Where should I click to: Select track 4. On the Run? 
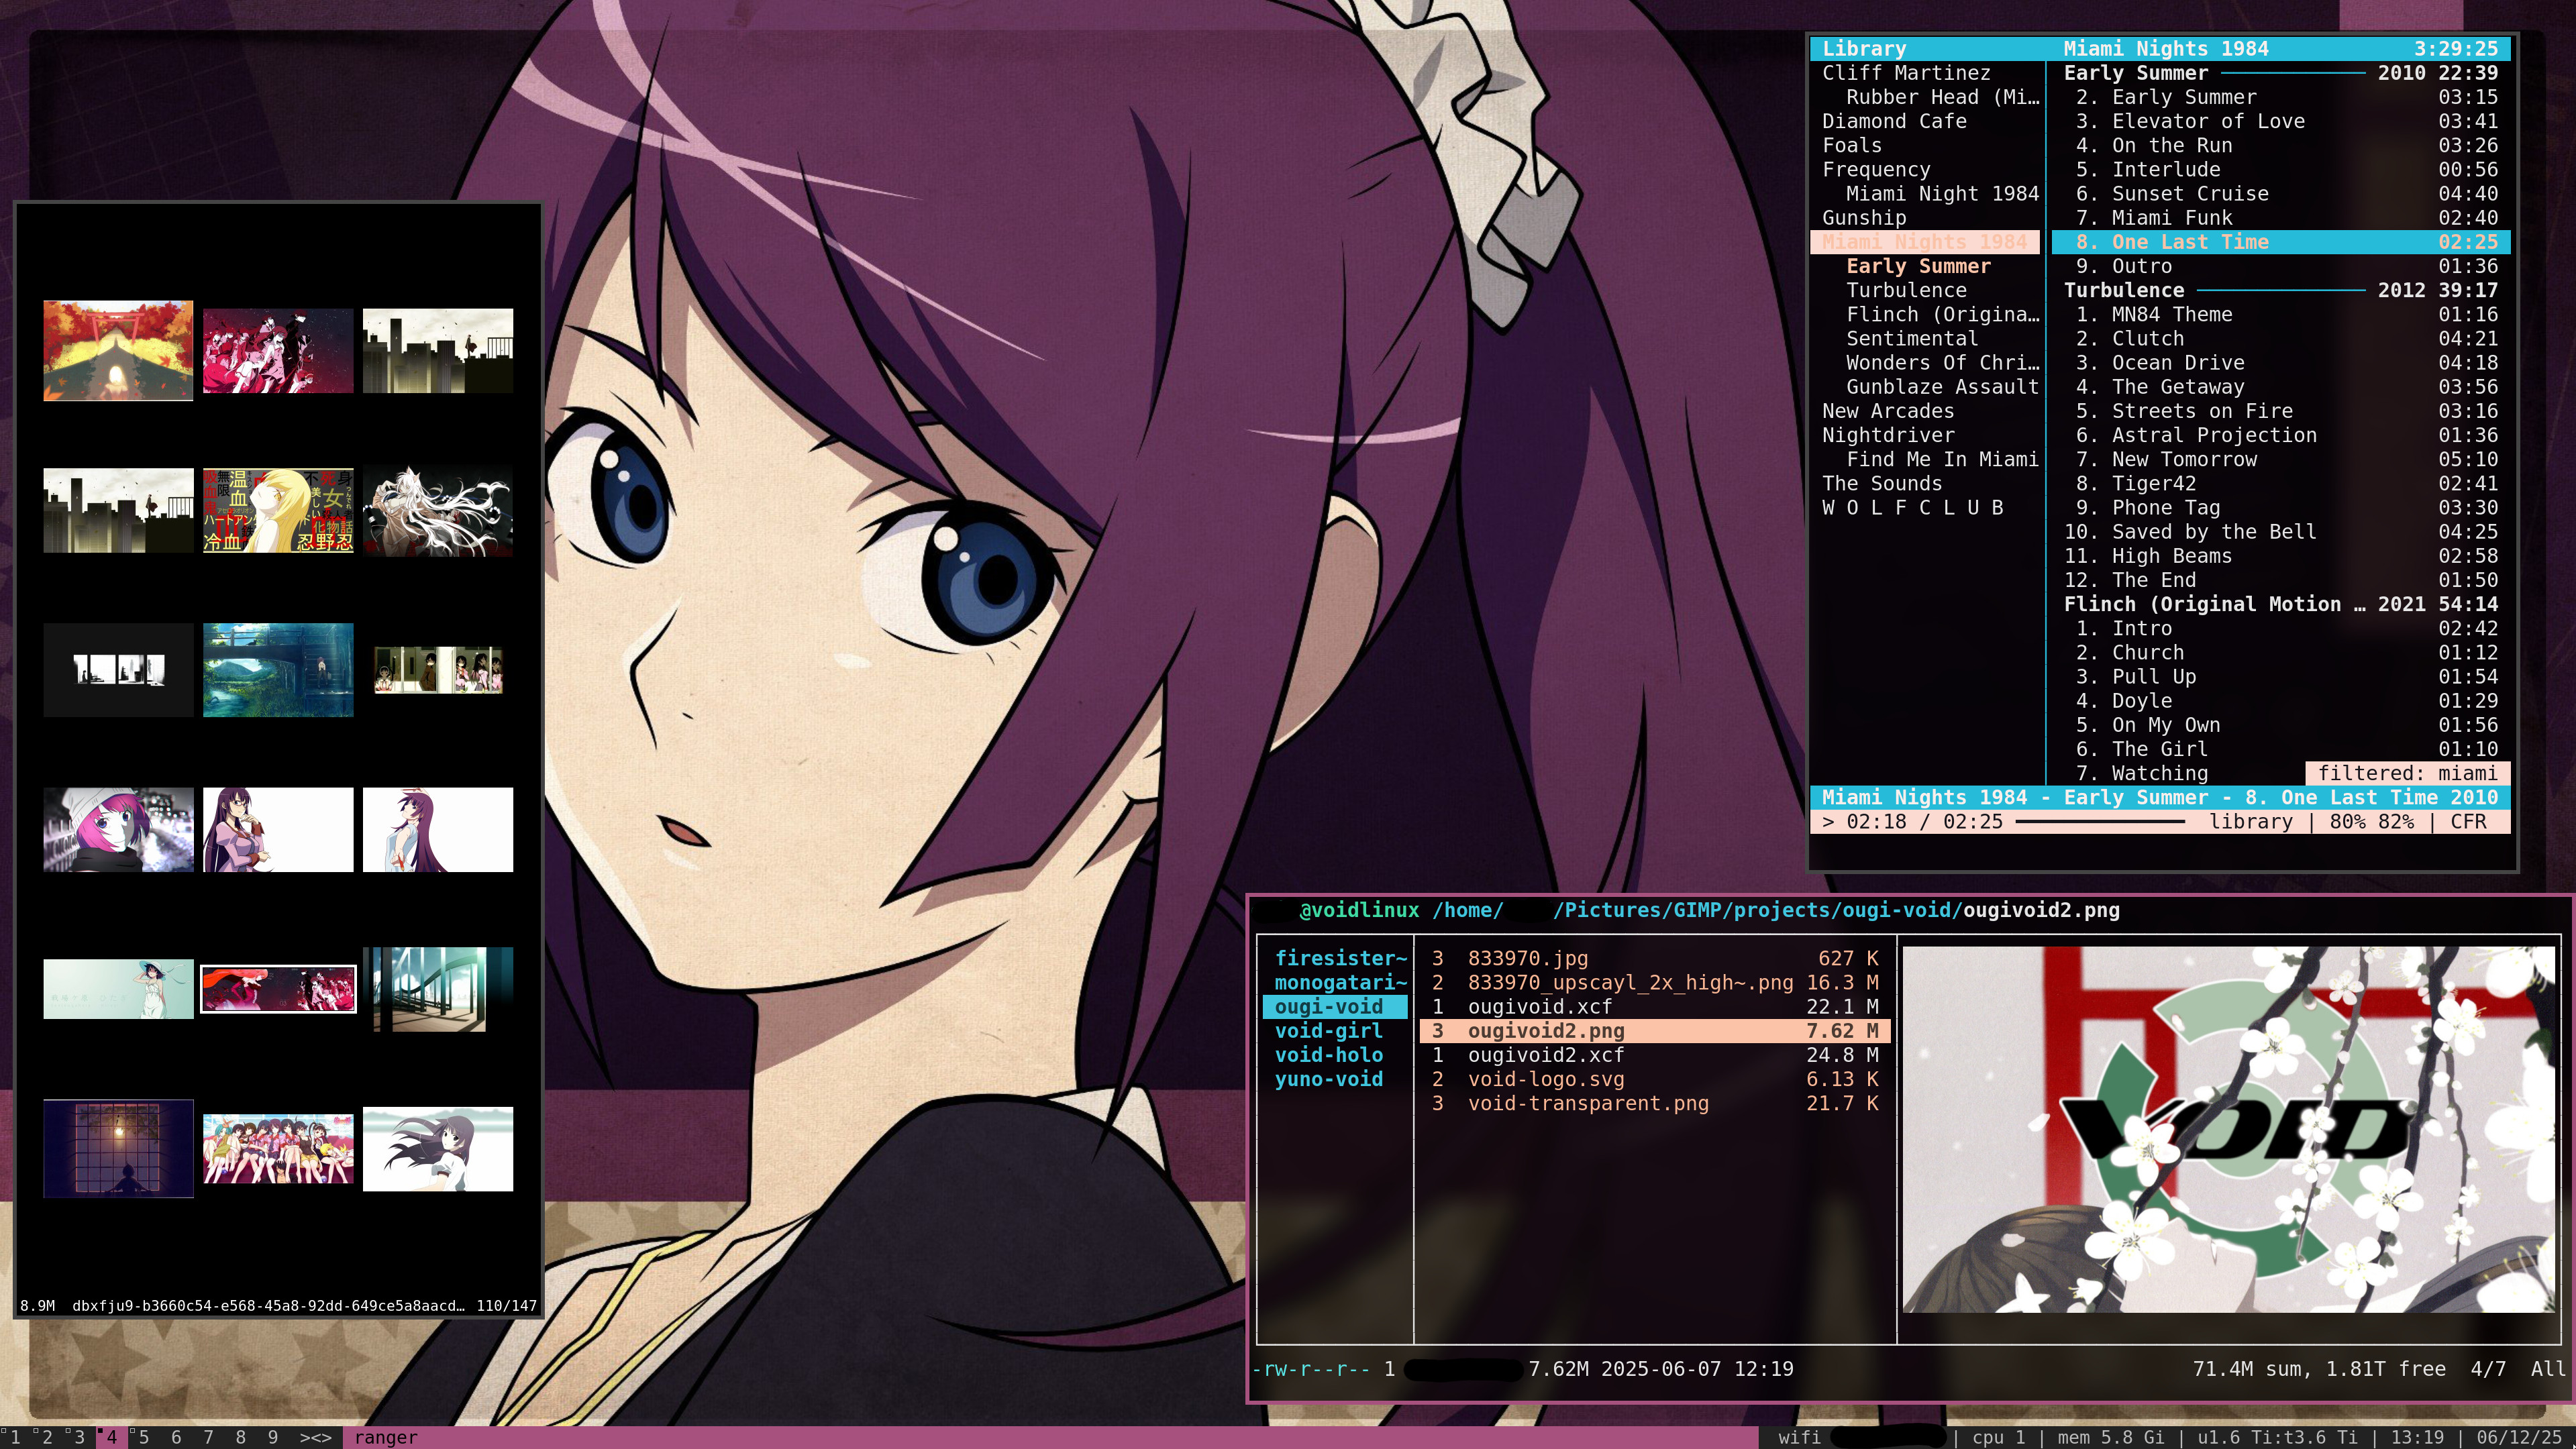(2281, 145)
